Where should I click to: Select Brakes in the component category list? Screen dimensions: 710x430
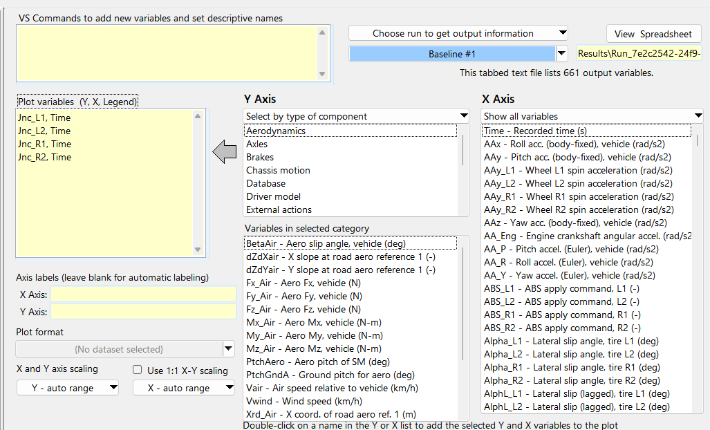coord(260,157)
